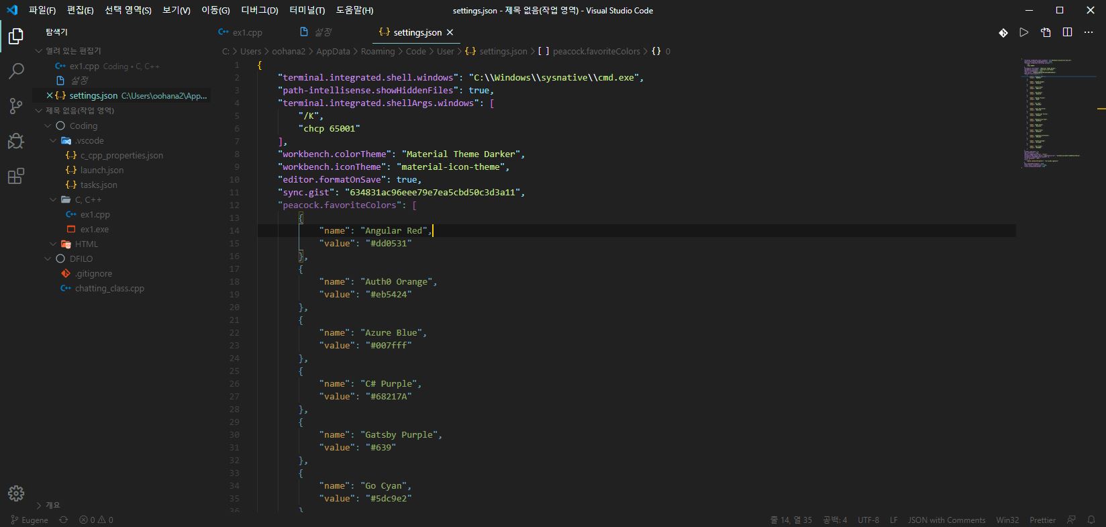This screenshot has height=527, width=1106.
Task: Open the 터미널(T) menu
Action: (307, 10)
